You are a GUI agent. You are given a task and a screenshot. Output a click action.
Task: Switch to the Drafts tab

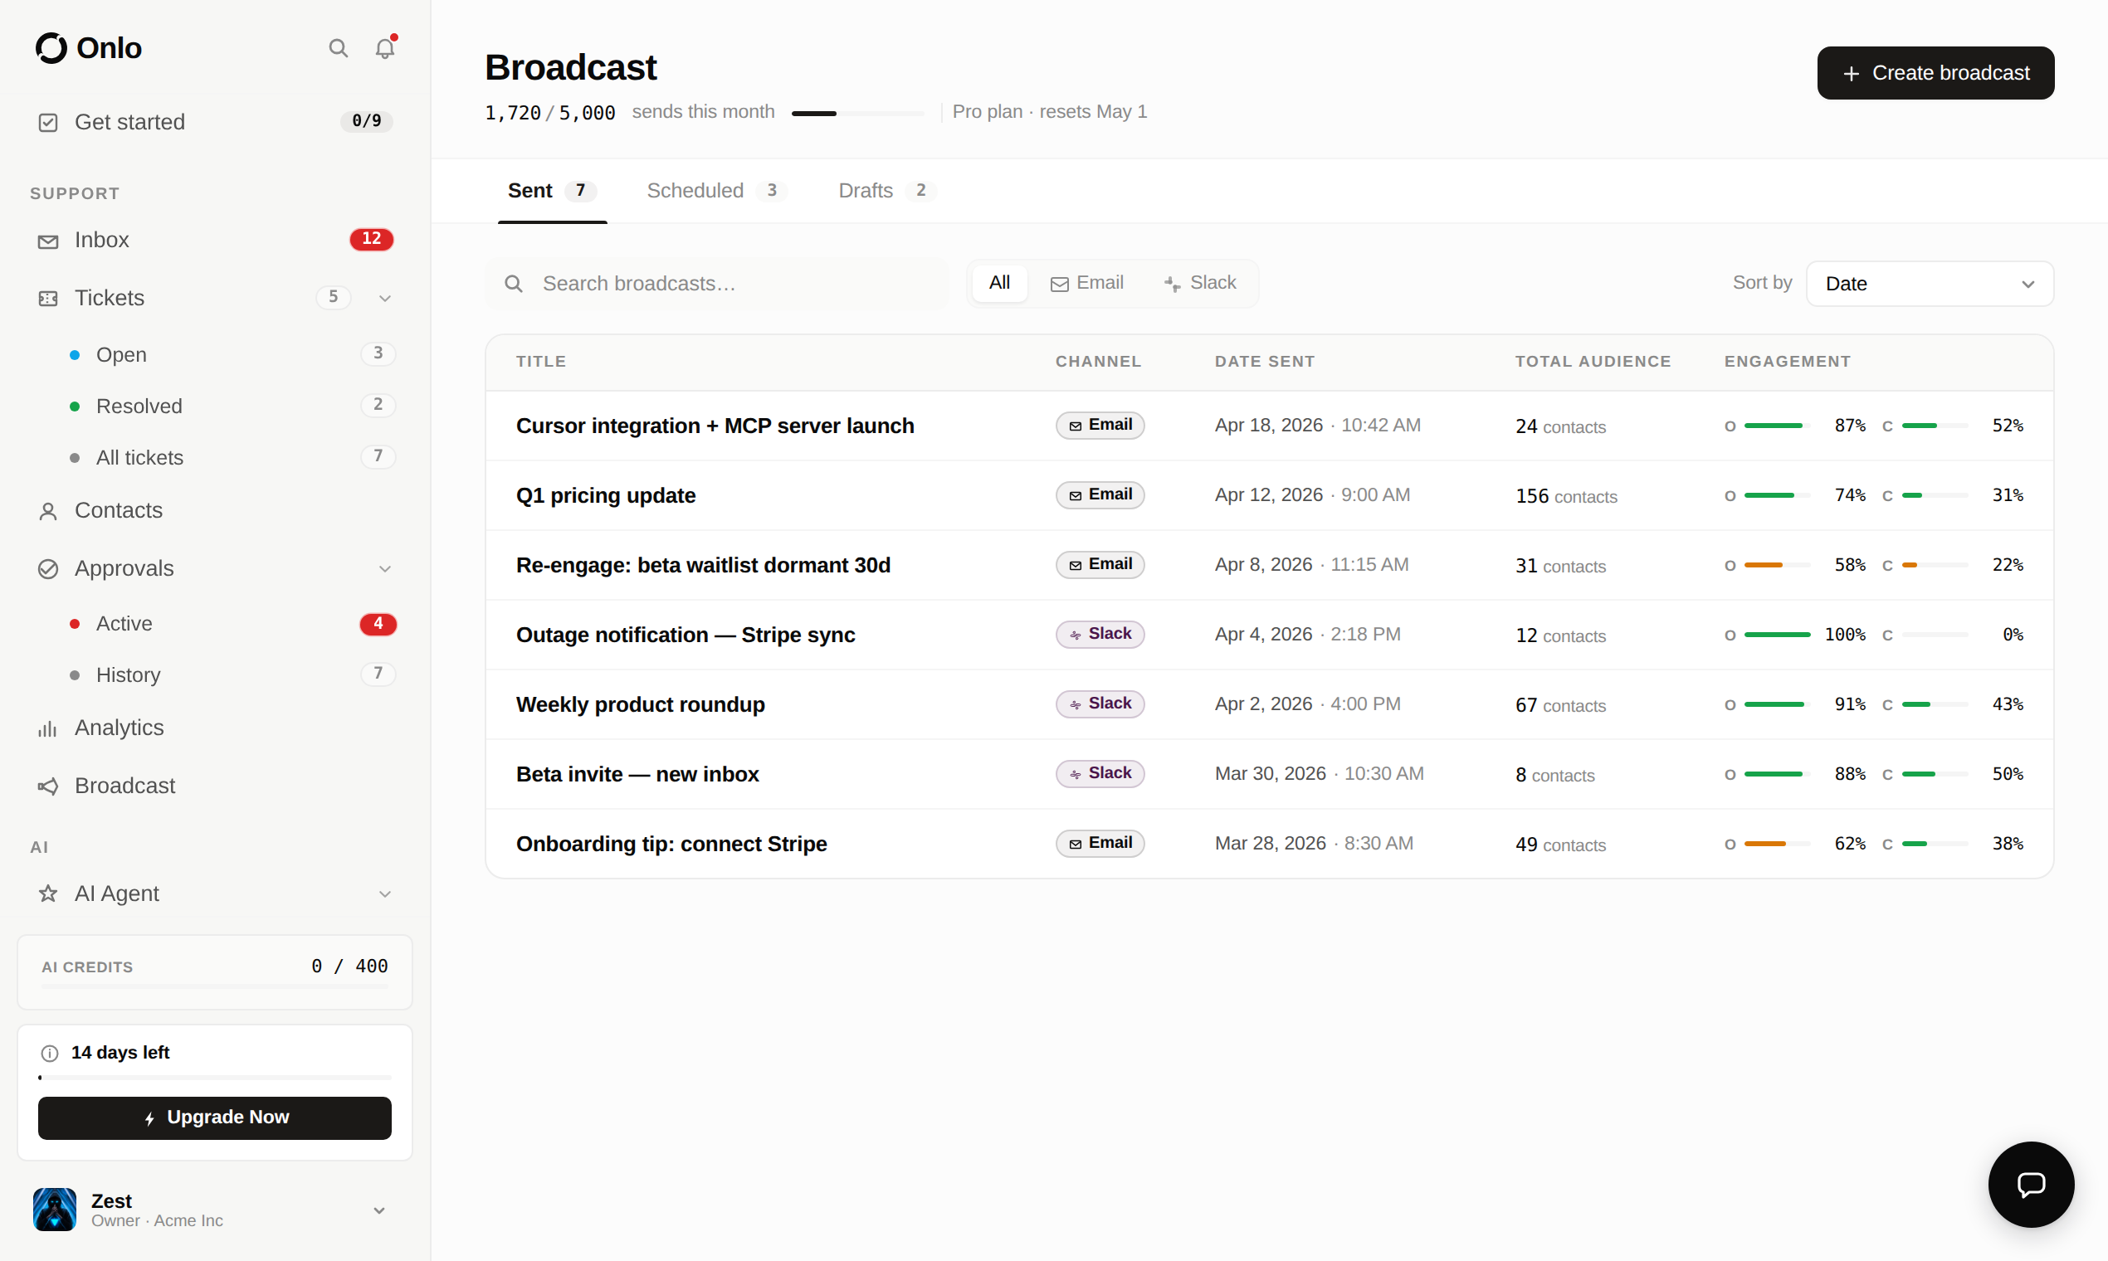pos(886,191)
